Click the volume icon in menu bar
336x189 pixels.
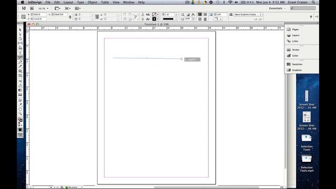pyautogui.click(x=236, y=2)
